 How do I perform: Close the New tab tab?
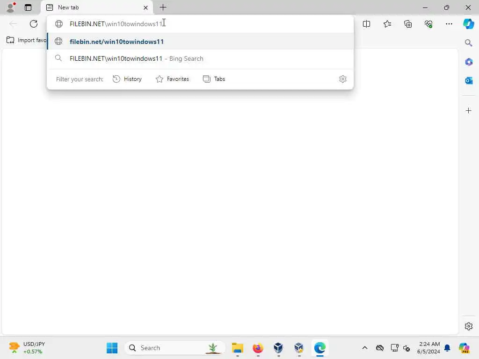[x=146, y=7]
